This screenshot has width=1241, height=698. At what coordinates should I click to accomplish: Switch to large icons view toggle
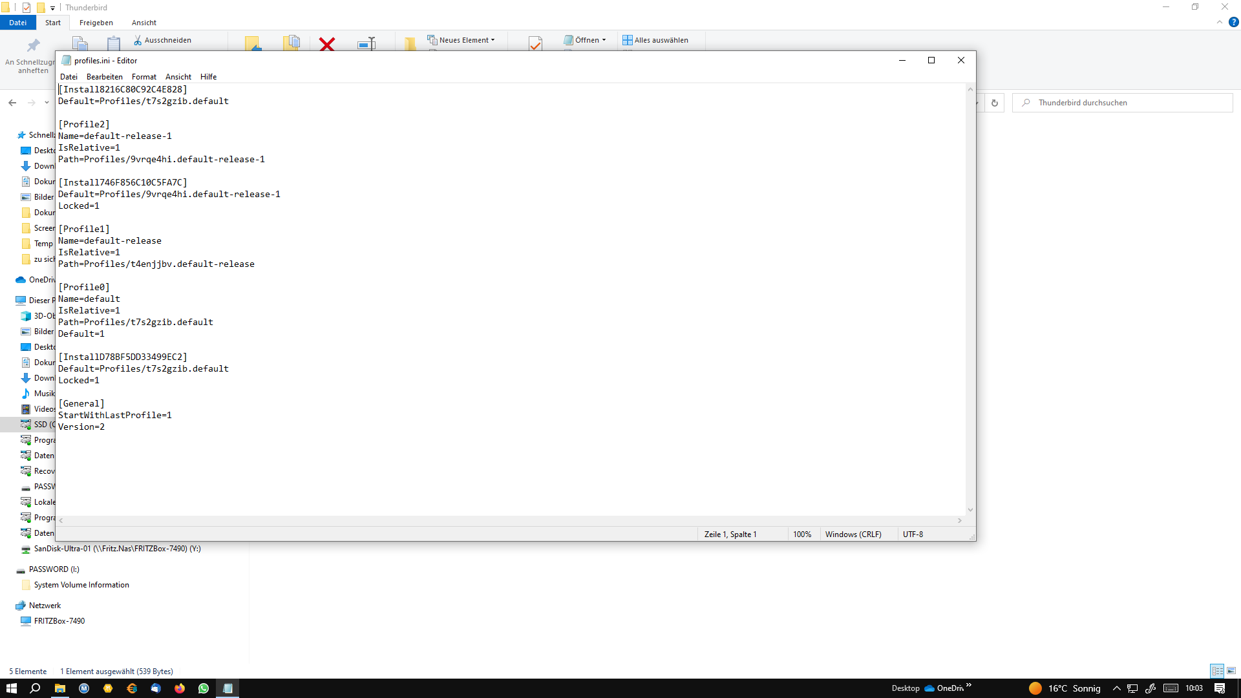1231,671
